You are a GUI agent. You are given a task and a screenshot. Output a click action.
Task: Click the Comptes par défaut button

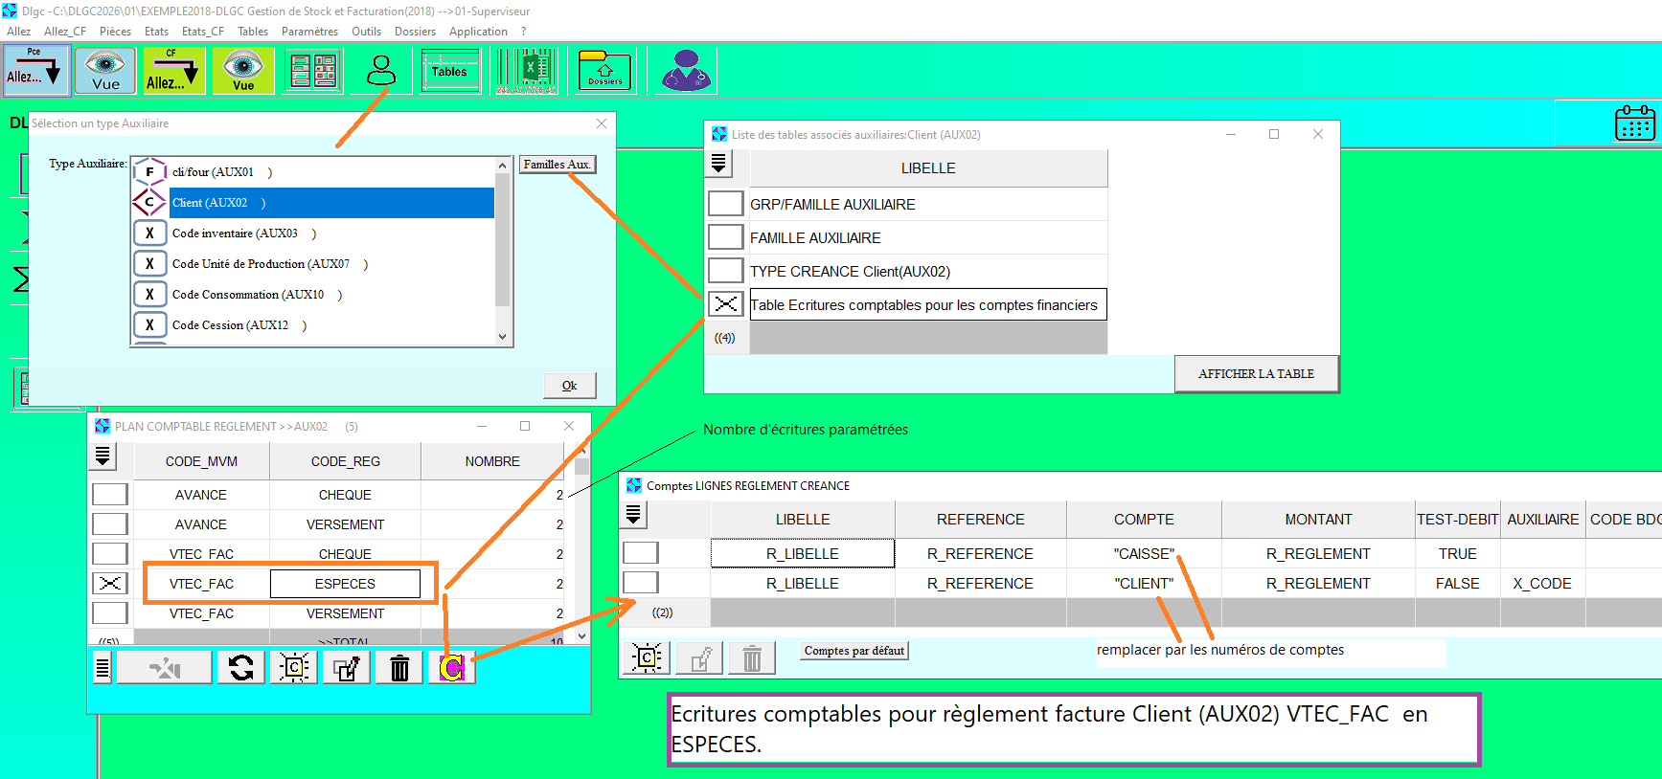click(854, 651)
